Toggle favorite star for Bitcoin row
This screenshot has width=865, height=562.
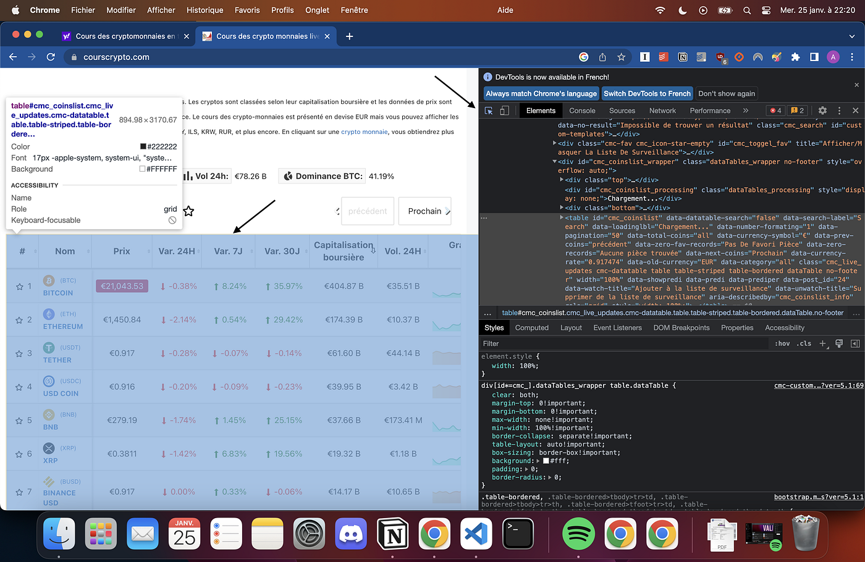[19, 287]
